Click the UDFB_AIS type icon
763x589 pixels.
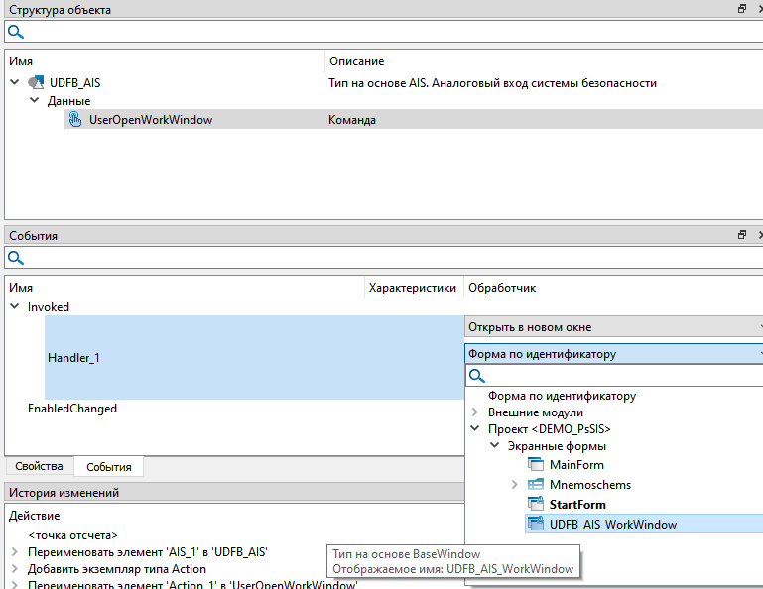click(x=36, y=83)
